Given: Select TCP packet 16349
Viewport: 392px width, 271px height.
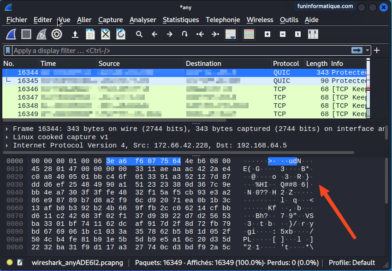Looking at the screenshot, I should [x=184, y=114].
